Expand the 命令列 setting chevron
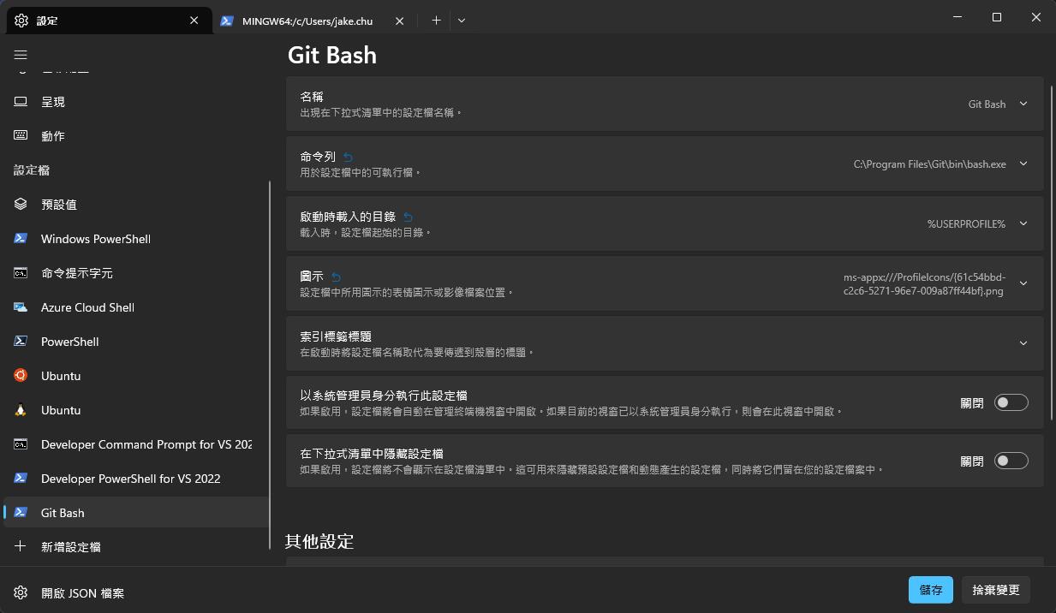This screenshot has width=1056, height=613. pos(1023,164)
